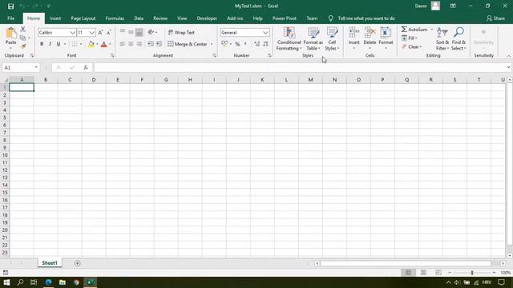This screenshot has height=288, width=513.
Task: Set bottom vertical alignment
Action: 139,32
